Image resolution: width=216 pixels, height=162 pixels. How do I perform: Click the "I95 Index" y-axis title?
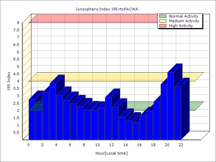[9, 81]
